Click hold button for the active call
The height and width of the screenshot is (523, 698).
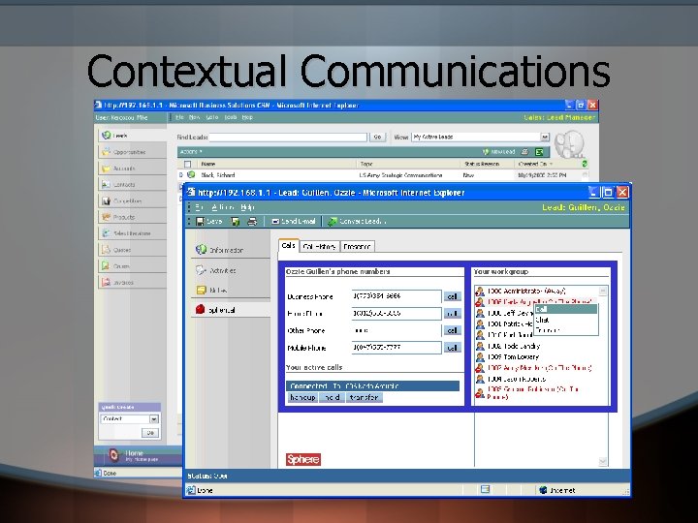333,397
